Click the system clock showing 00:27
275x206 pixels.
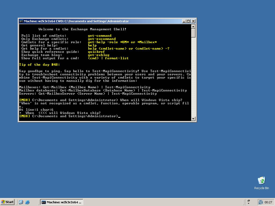(268, 202)
